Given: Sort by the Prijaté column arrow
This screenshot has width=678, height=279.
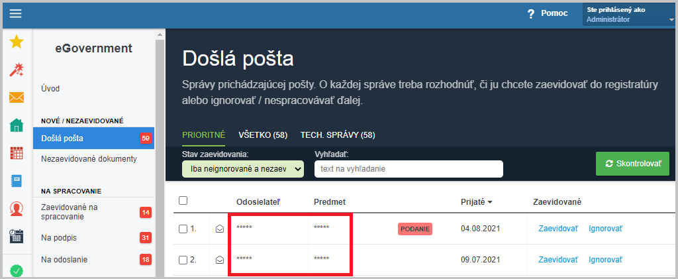Looking at the screenshot, I should 490,202.
